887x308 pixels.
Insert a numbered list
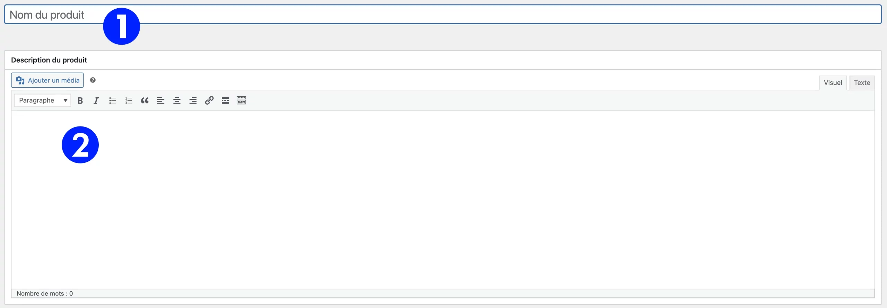coord(129,100)
